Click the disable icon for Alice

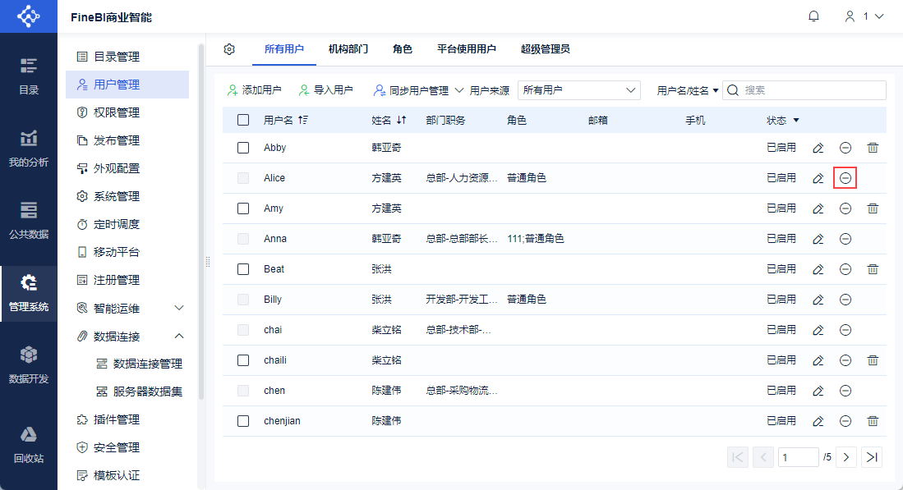[x=845, y=178]
